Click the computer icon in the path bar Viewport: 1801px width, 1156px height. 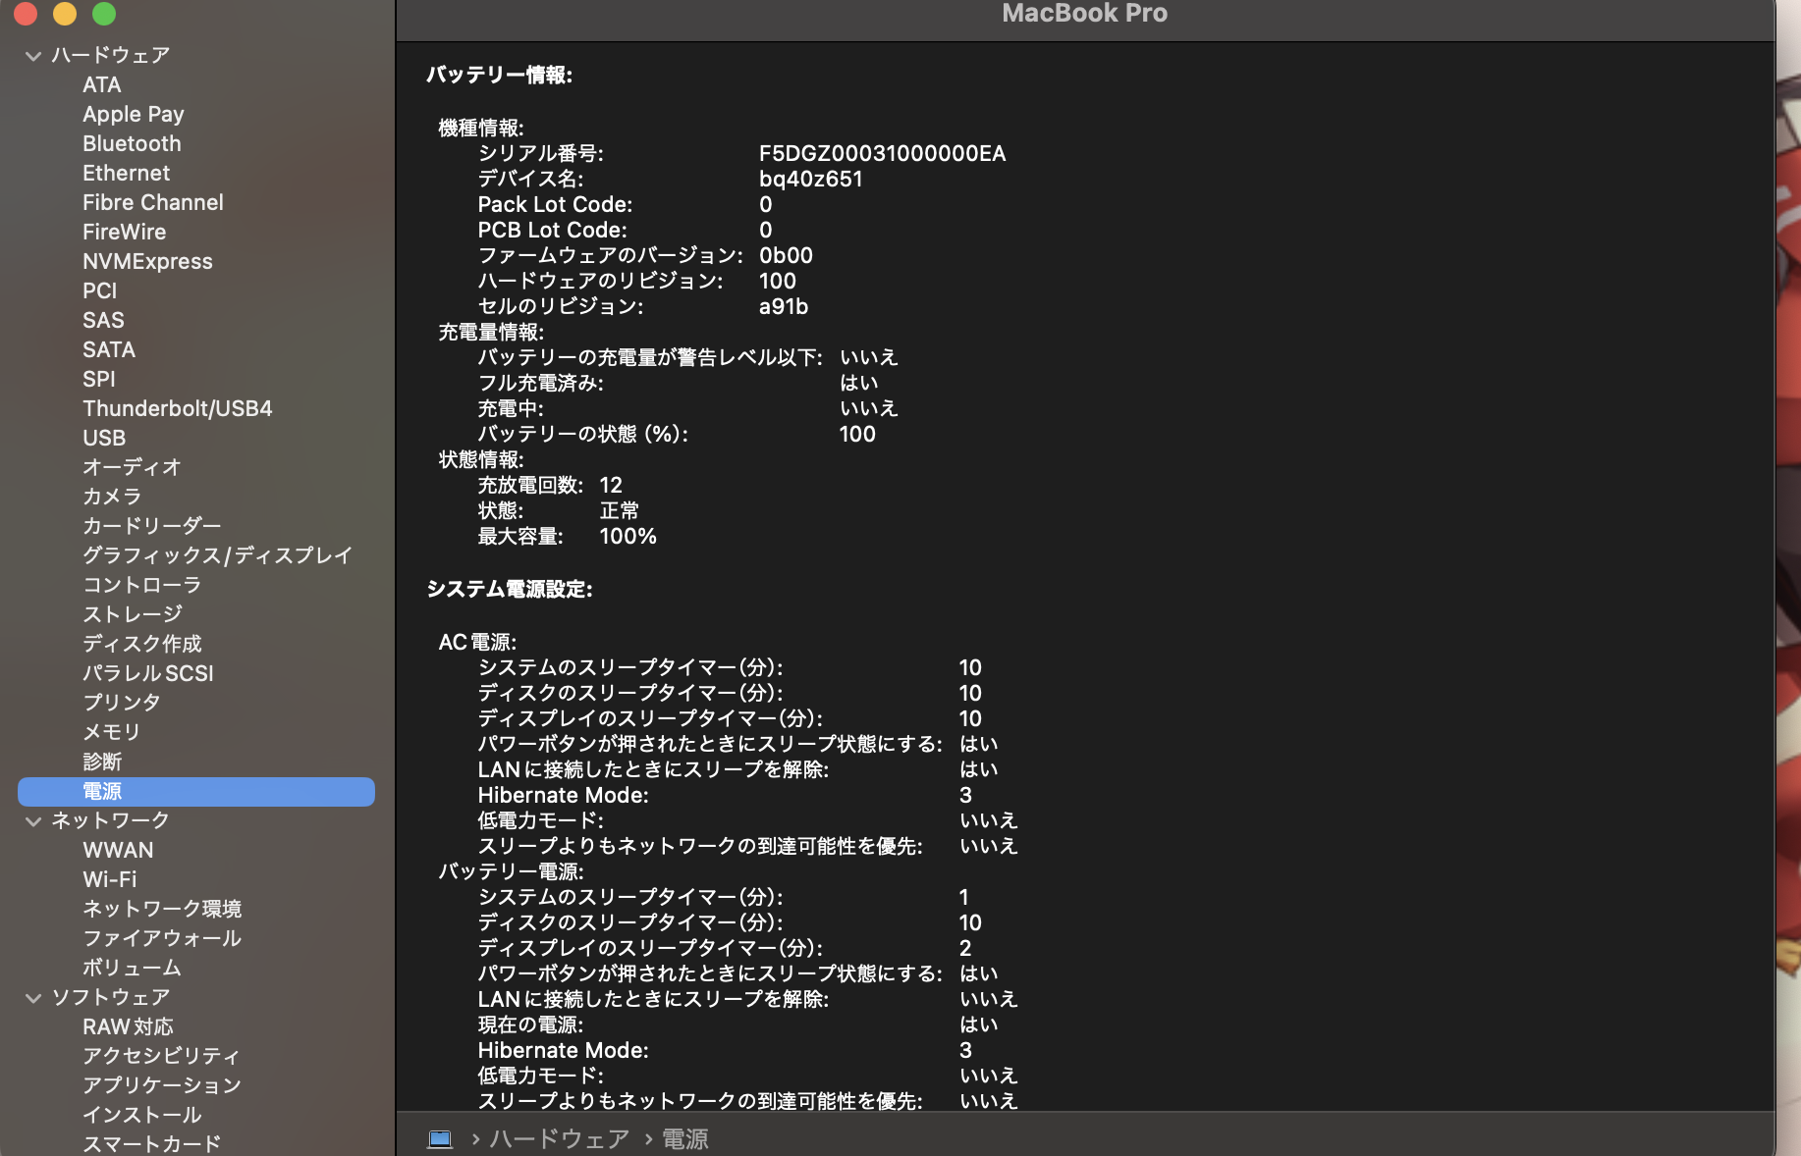440,1138
